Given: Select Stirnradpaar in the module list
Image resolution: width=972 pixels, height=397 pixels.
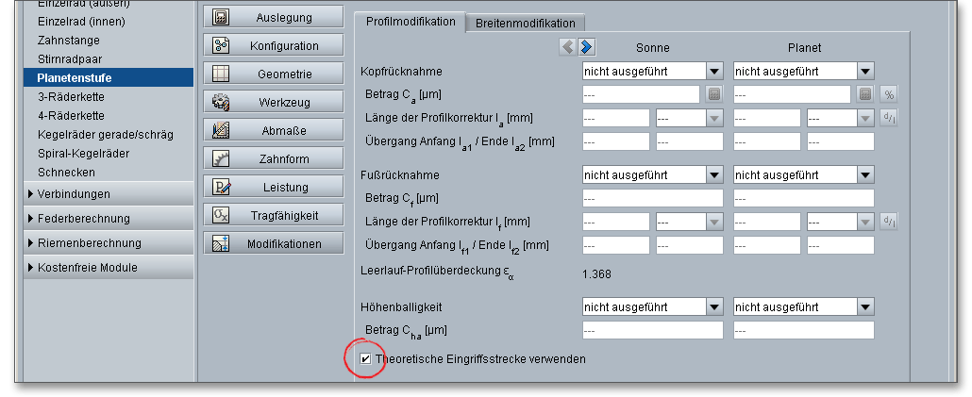Looking at the screenshot, I should (x=69, y=59).
